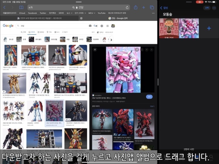
Task: Open Google quick settings gear
Action: (102, 26)
